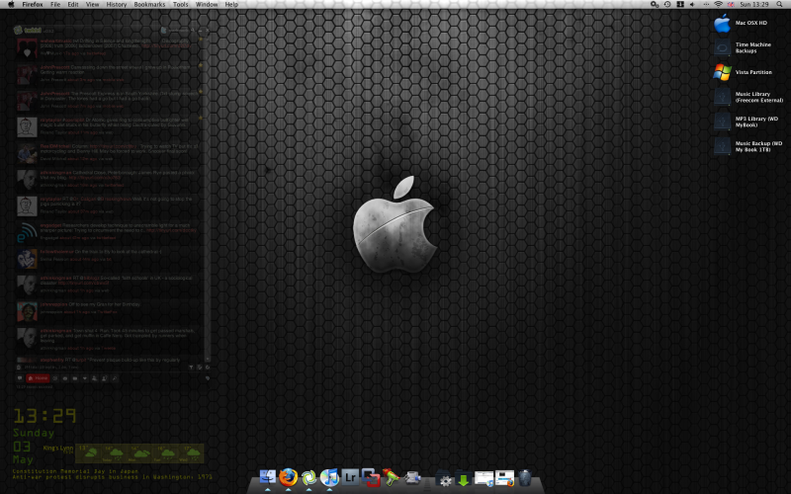Favorite the JohnPrescott Canvassing tweet star
Viewport: 791px width, 494px height.
(201, 65)
